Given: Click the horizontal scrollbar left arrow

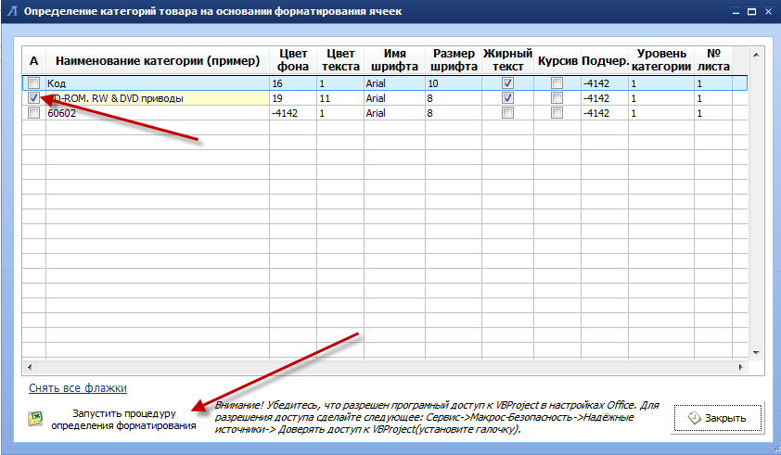Looking at the screenshot, I should 30,367.
